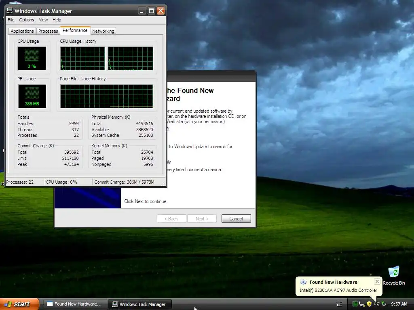
Task: Switch to the Applications tab
Action: click(x=22, y=31)
